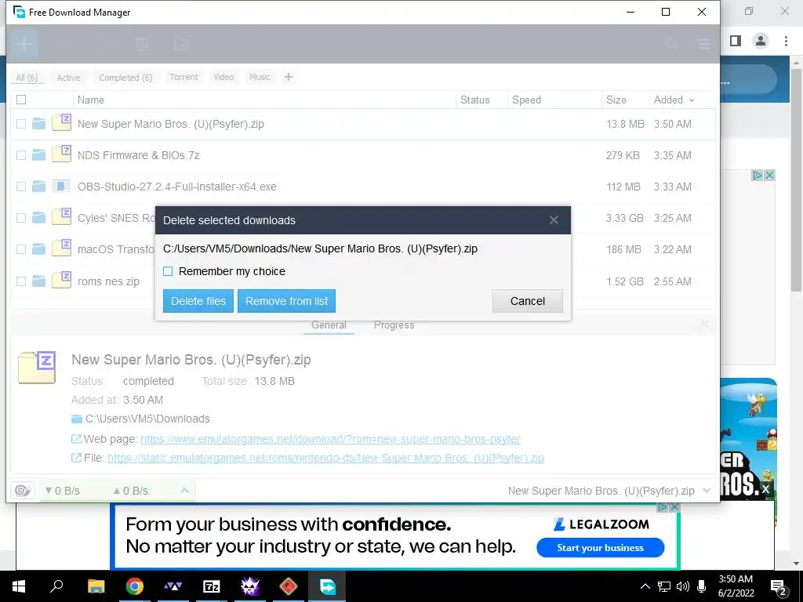The height and width of the screenshot is (602, 803).
Task: Check the Cyles' SNES row checkbox
Action: (x=21, y=218)
